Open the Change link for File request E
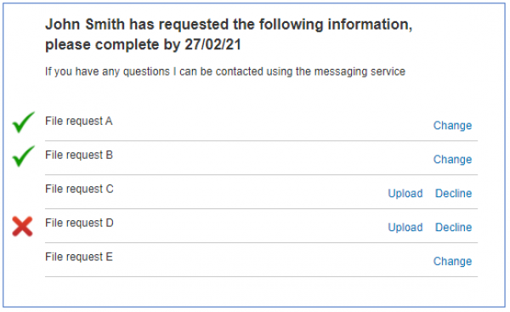This screenshot has height=312, width=510. pos(452,261)
